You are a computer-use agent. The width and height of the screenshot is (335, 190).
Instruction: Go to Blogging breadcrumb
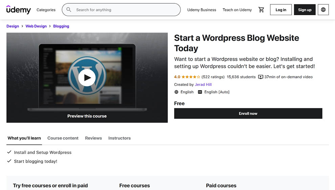(x=61, y=26)
